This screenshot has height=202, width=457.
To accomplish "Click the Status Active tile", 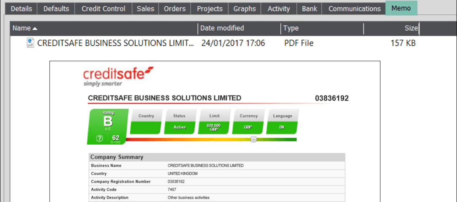I will pyautogui.click(x=180, y=122).
